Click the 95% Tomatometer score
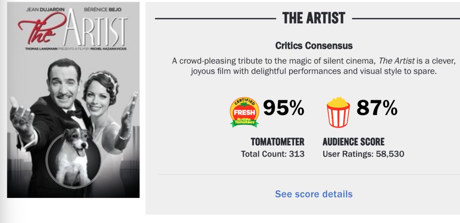This screenshot has width=460, height=223. point(284,109)
